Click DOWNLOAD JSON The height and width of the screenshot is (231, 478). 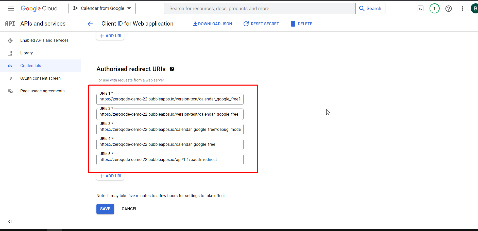(x=212, y=24)
